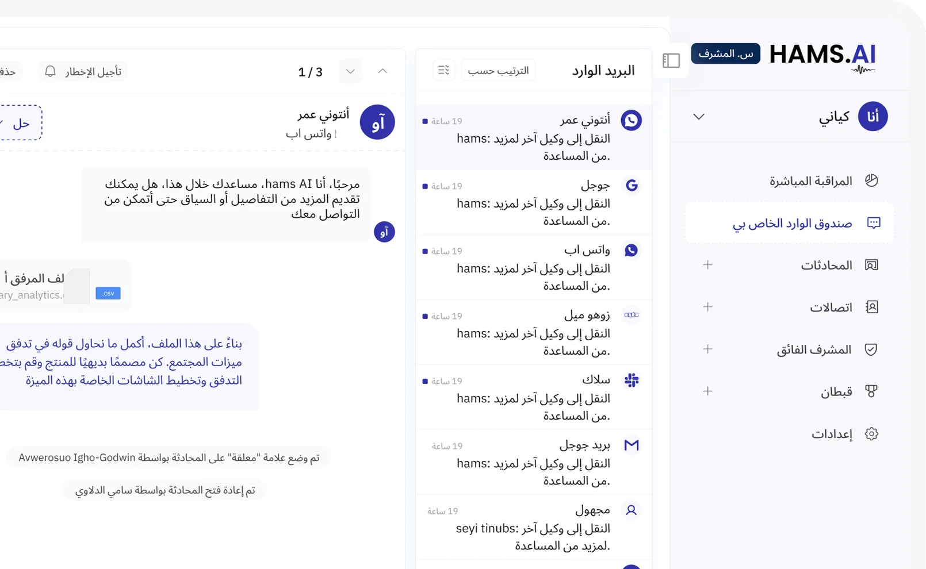Open the حل resolve dropdown button

pos(21,122)
